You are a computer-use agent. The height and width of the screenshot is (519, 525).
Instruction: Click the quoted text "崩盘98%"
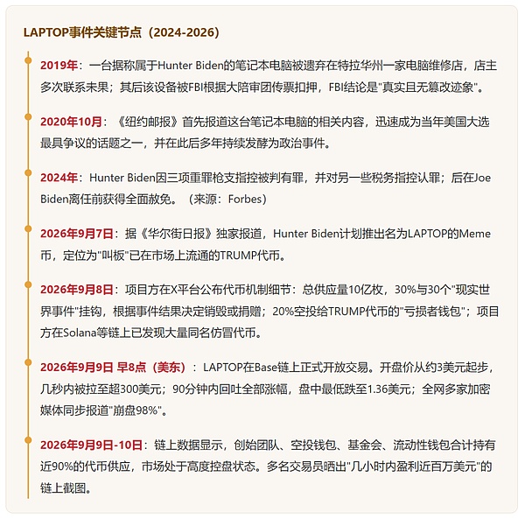(135, 410)
